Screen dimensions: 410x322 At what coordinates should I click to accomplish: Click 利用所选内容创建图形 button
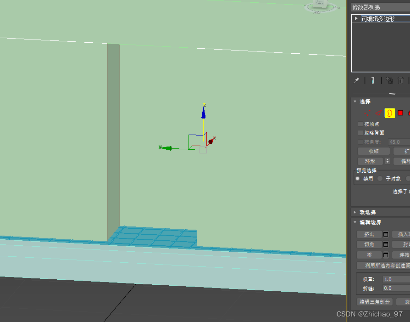pyautogui.click(x=383, y=266)
